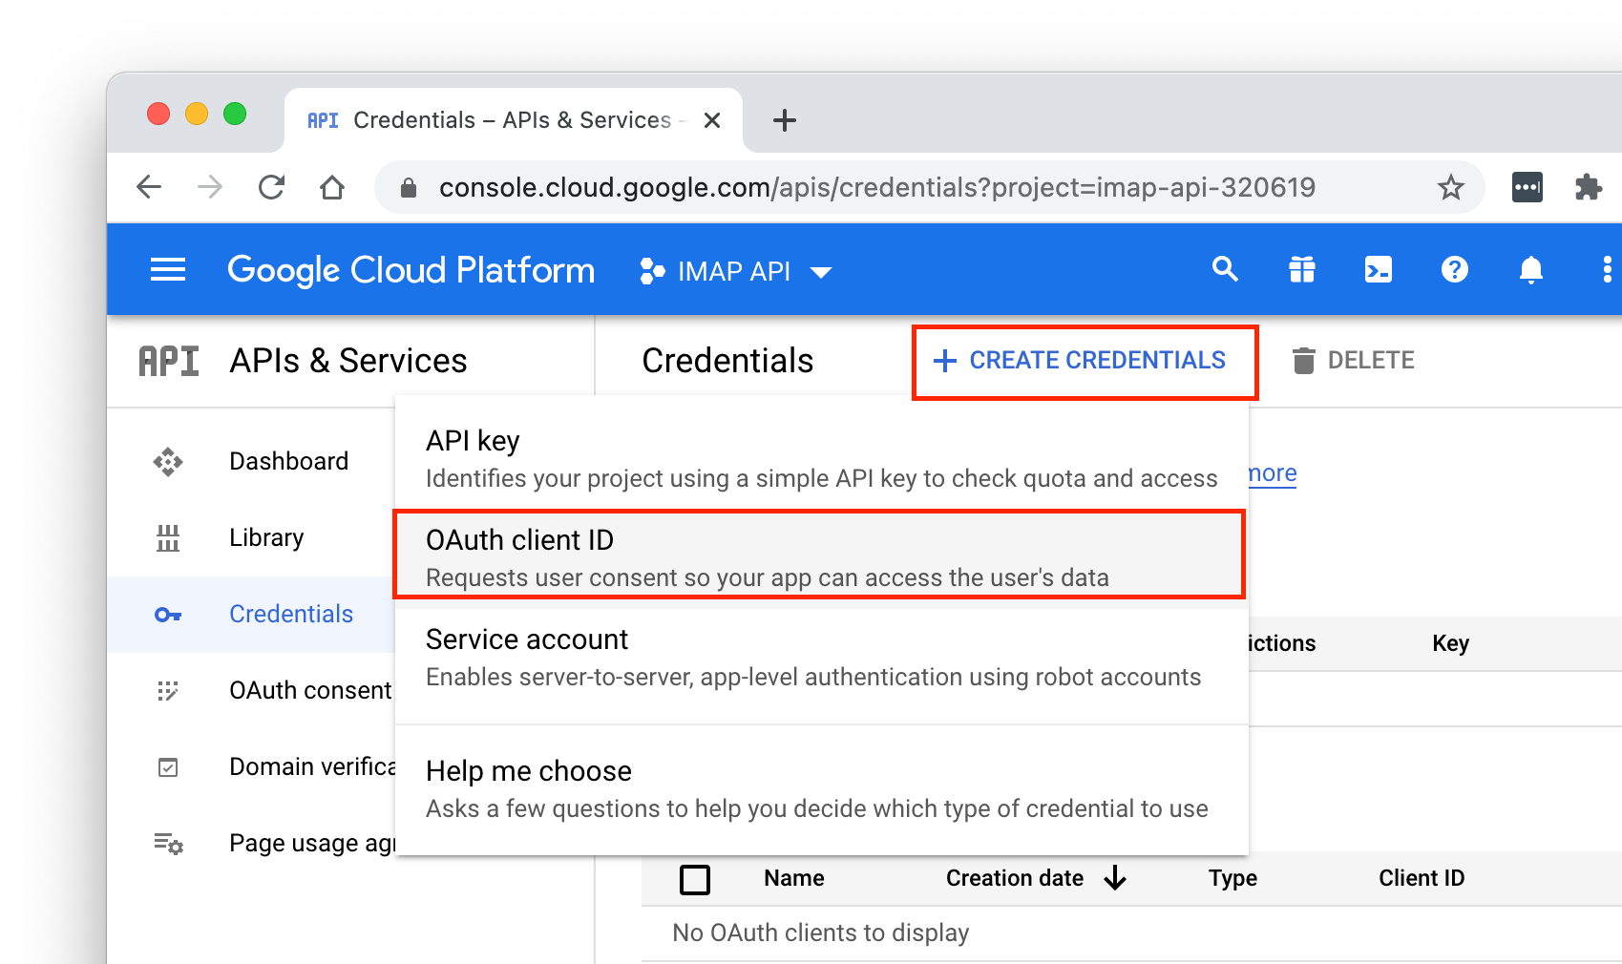Viewport: 1622px width, 964px height.
Task: Open OAuth consent screen page
Action: [311, 690]
